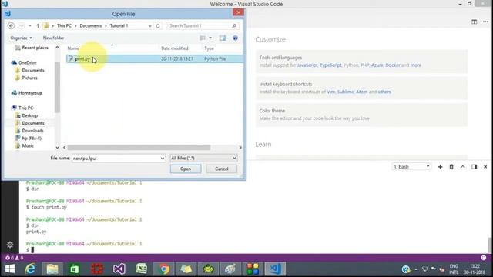
Task: Open Visual Studio from the purple taskbar icon
Action: (x=119, y=269)
